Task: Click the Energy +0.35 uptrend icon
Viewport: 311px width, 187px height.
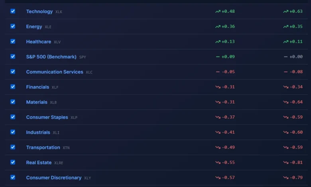Action: click(x=285, y=27)
